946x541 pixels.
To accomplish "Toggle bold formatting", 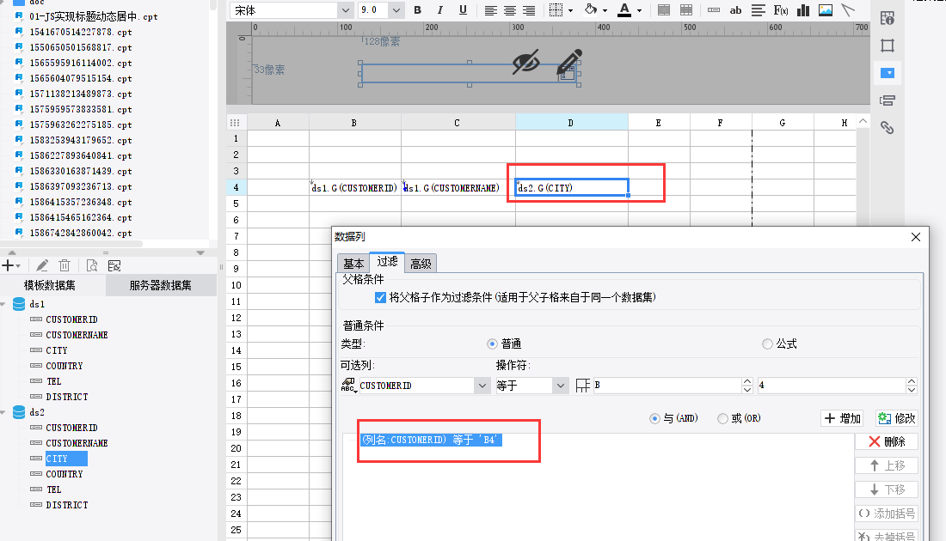I will [x=417, y=9].
